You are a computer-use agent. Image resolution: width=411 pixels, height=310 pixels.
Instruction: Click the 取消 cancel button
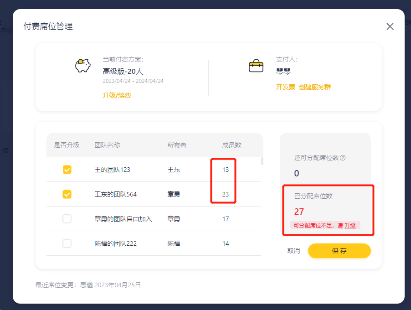[x=293, y=251]
